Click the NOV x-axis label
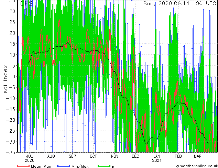This screenshot has width=218, height=168. coord(115,156)
